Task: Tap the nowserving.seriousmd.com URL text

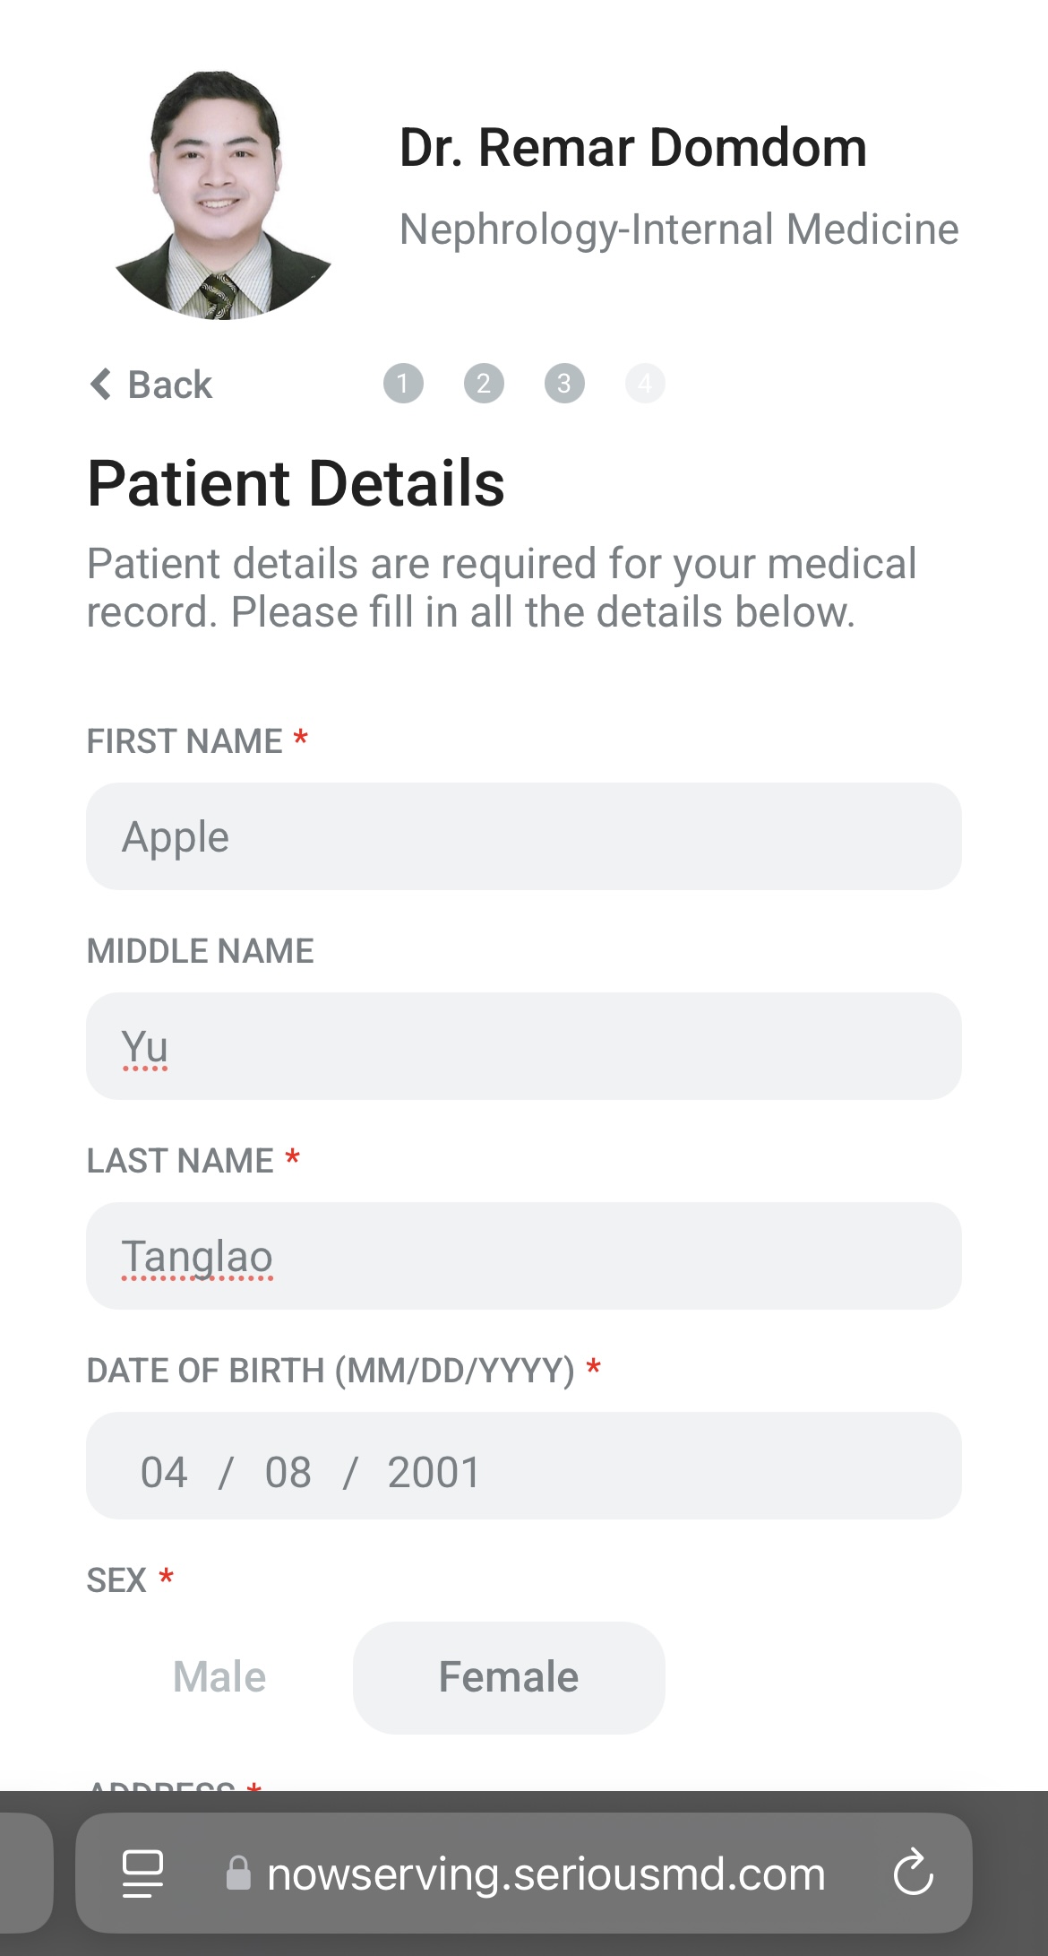Action: coord(546,1874)
